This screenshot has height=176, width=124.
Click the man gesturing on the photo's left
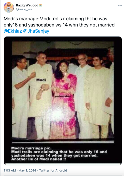coord(20,97)
